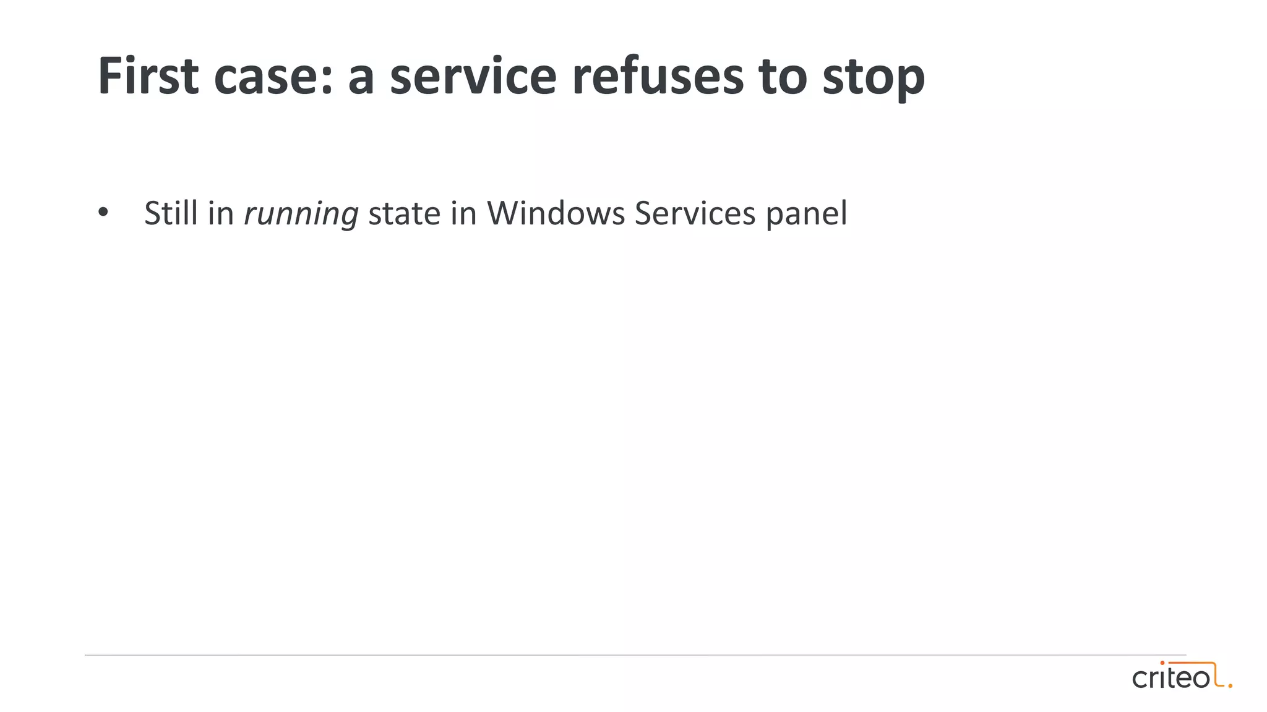Select the word refuses in the heading
This screenshot has height=712, width=1267.
(x=658, y=77)
